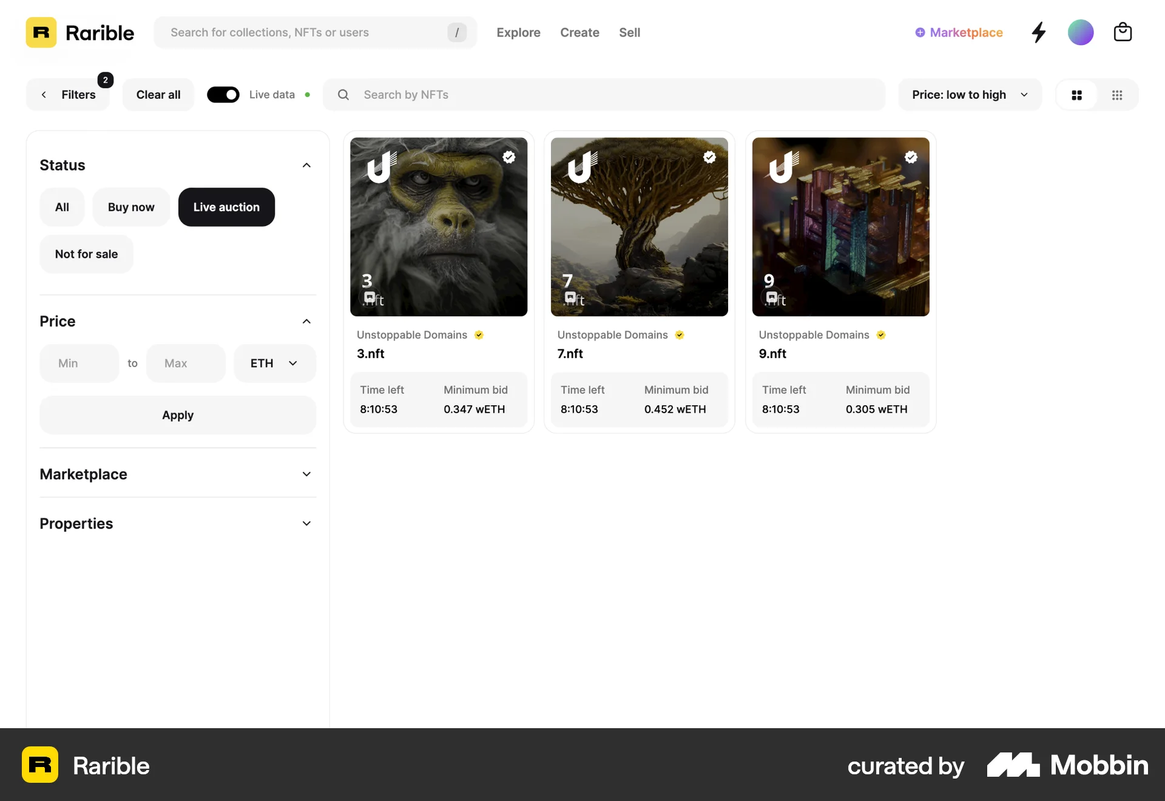Open the ETH currency dropdown

coord(274,363)
